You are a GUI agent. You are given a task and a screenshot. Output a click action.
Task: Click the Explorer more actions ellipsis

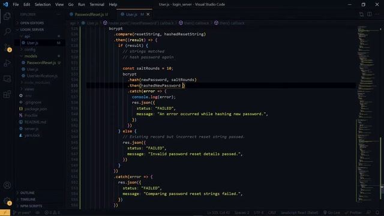click(58, 14)
